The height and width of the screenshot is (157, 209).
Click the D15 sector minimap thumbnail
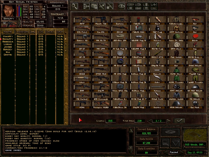pyautogui.click(x=195, y=135)
